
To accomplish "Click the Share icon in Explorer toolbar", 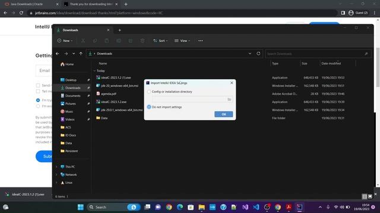I will coord(131,41).
